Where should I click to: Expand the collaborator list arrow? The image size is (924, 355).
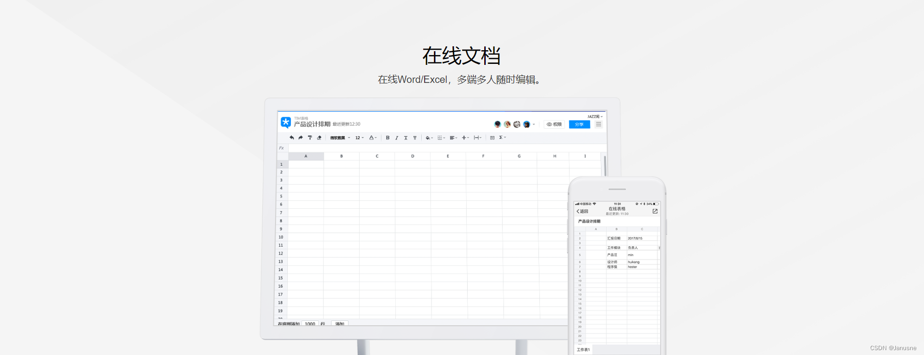(534, 124)
